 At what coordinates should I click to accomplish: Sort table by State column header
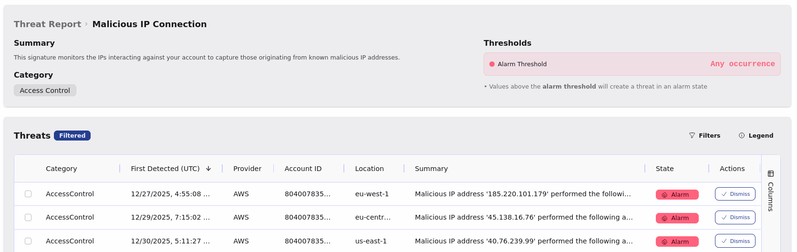(x=664, y=169)
